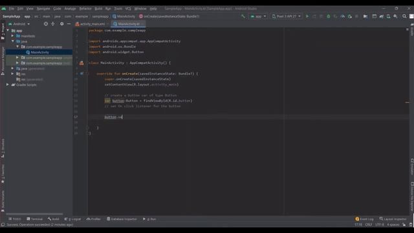The width and height of the screenshot is (414, 233).
Task: Toggle the Project tool window side tab
Action: click(x=3, y=32)
